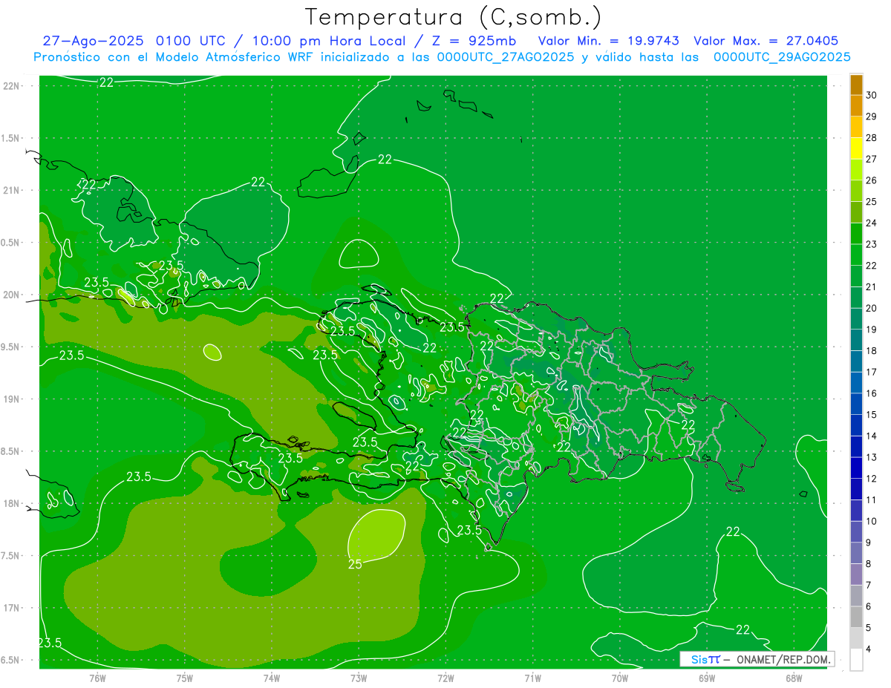Click the legend number 27
The width and height of the screenshot is (891, 688).
coord(872,159)
